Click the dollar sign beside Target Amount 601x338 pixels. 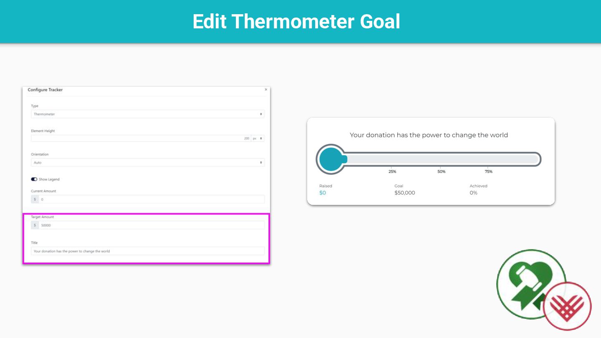click(35, 225)
